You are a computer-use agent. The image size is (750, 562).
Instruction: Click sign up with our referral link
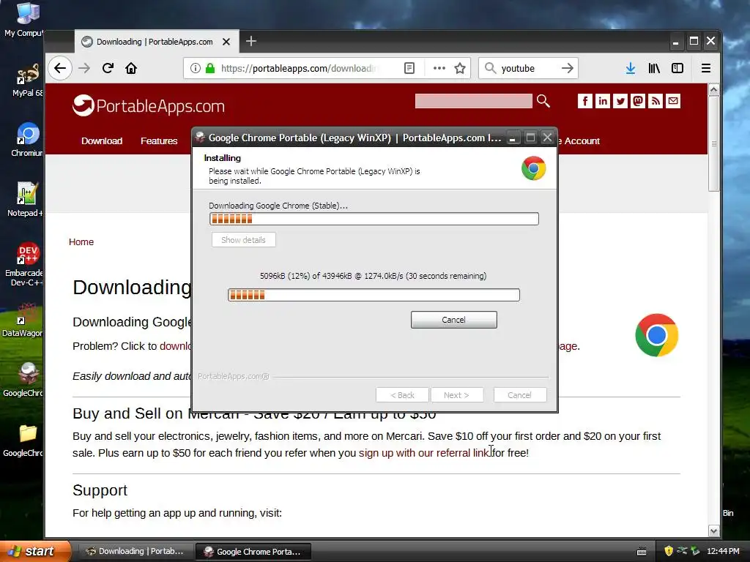[x=424, y=453]
